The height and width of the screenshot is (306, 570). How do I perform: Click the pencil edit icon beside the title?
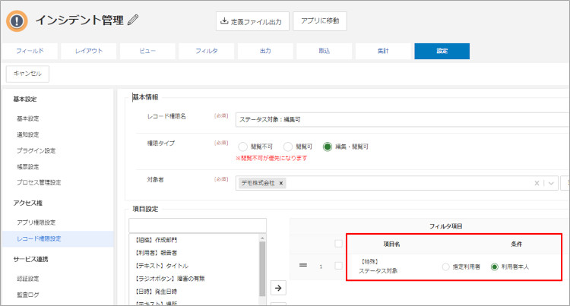[x=133, y=20]
